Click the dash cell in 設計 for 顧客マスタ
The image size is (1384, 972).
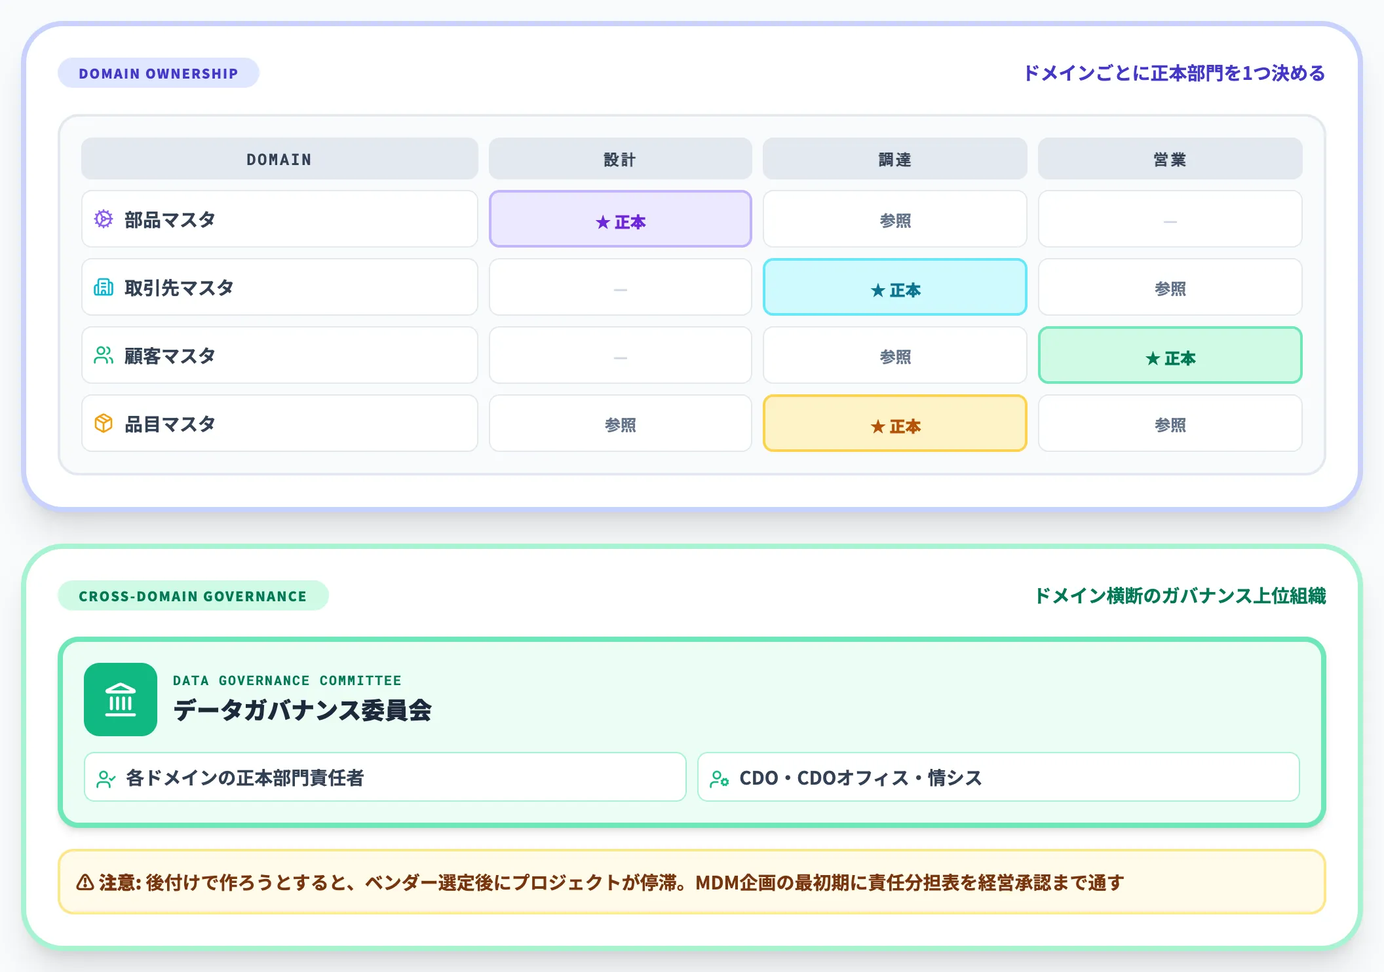click(x=620, y=355)
